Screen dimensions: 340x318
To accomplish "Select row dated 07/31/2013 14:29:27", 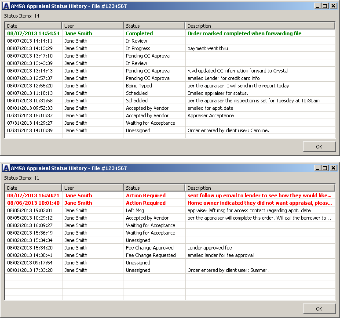I will tap(170, 123).
